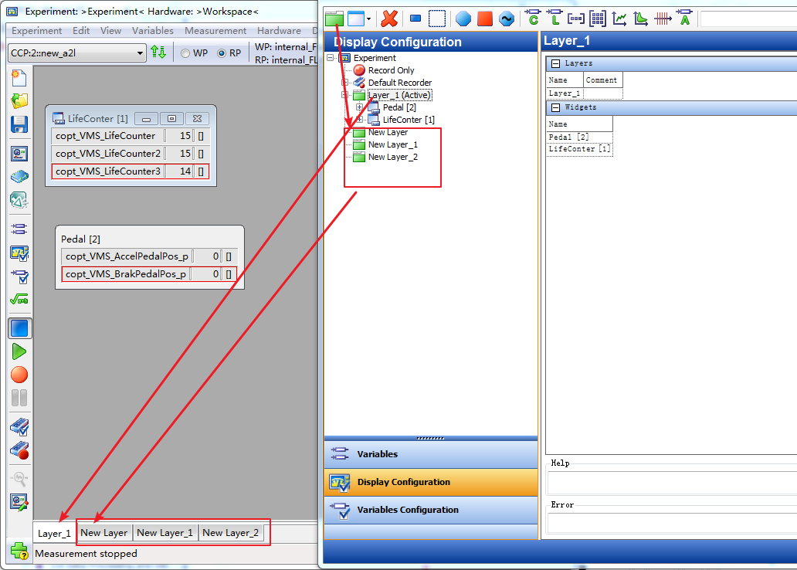This screenshot has width=797, height=570.
Task: Select New Layer_1 in the tree
Action: pos(393,145)
